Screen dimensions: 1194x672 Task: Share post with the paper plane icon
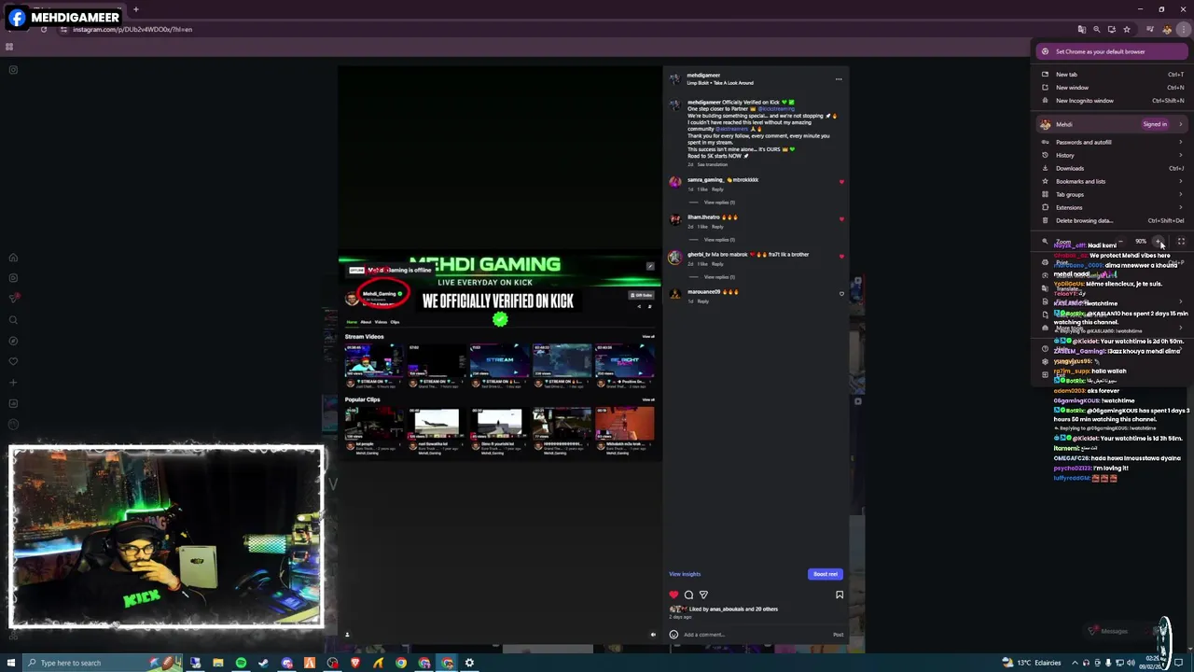point(703,595)
